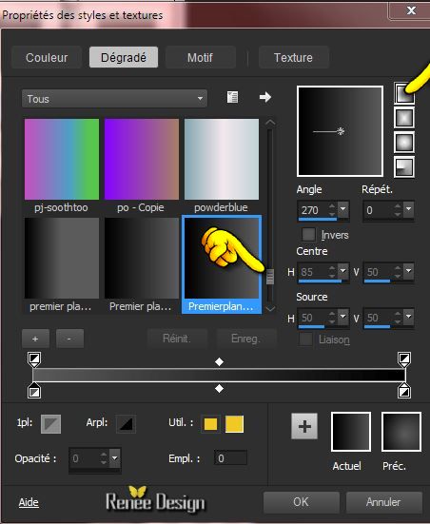
Task: Click the Arpl background color icon
Action: [x=127, y=424]
